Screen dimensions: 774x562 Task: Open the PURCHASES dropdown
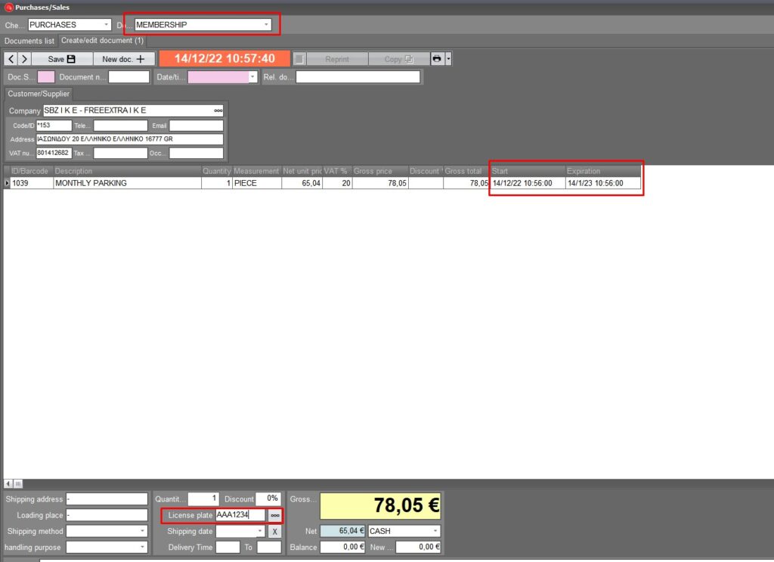tap(107, 24)
